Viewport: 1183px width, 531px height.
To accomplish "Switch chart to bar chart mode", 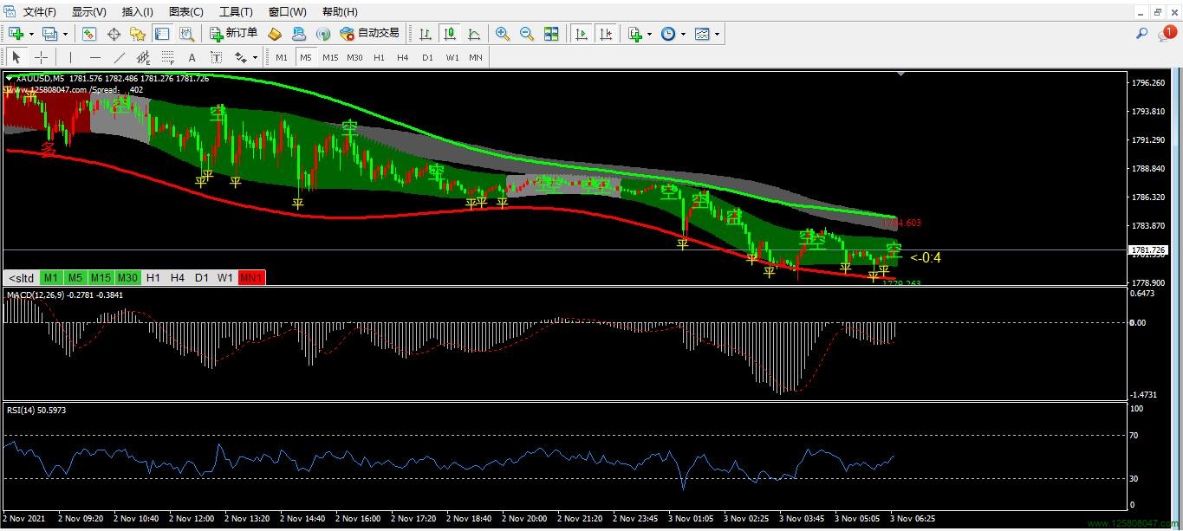I will tap(426, 34).
